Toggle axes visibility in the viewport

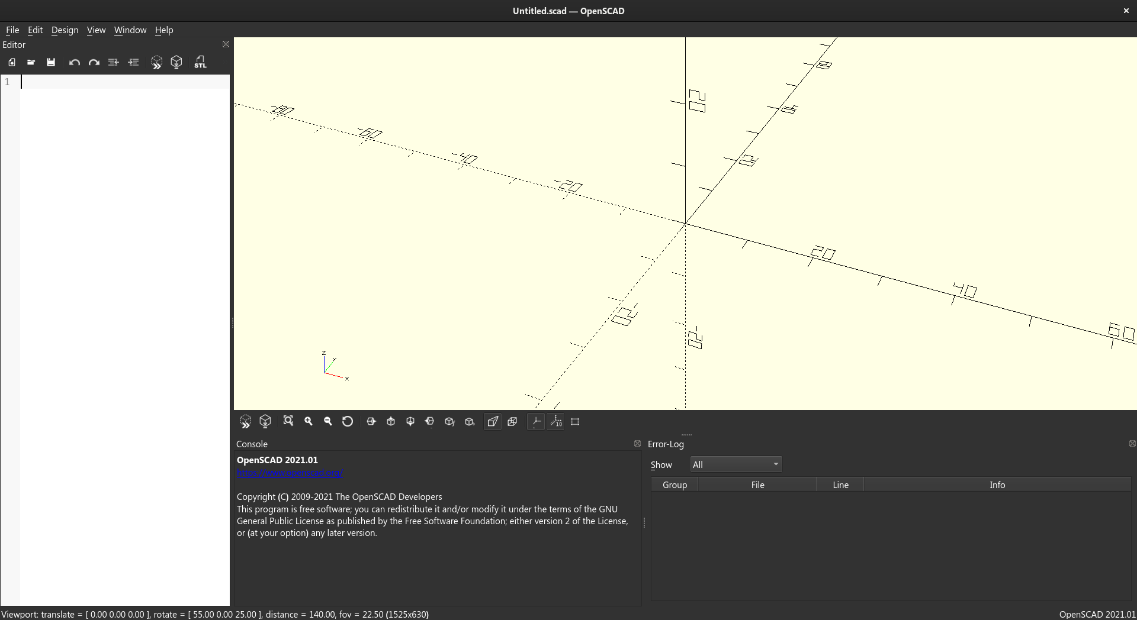(536, 421)
